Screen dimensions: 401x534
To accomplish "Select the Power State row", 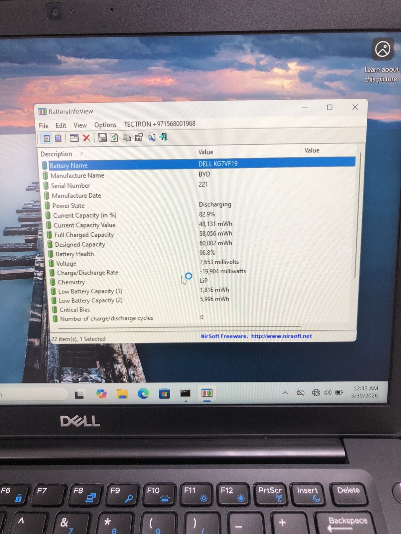I will pyautogui.click(x=198, y=205).
